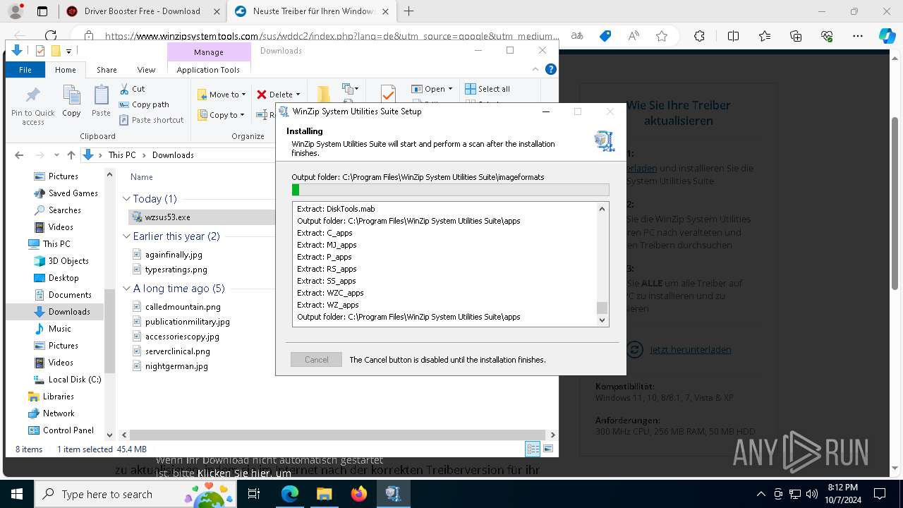Click the Task View taskbar icon
Screen dimensions: 903x508
pos(254,494)
